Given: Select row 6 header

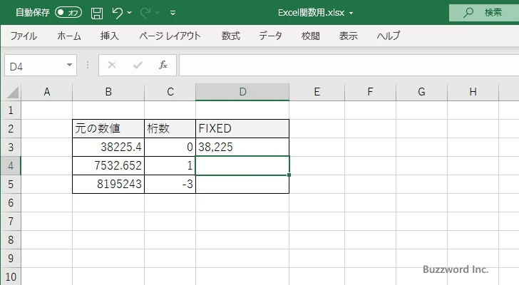Looking at the screenshot, I should pos(11,202).
